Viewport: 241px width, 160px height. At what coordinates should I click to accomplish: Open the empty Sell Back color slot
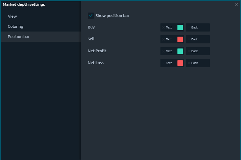pos(205,39)
